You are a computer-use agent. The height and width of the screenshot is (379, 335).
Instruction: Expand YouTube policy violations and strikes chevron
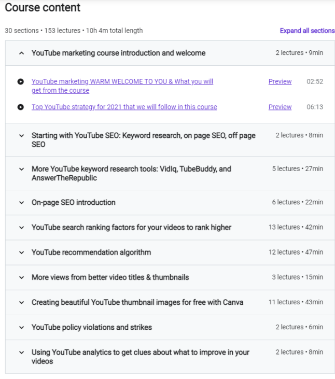click(21, 327)
